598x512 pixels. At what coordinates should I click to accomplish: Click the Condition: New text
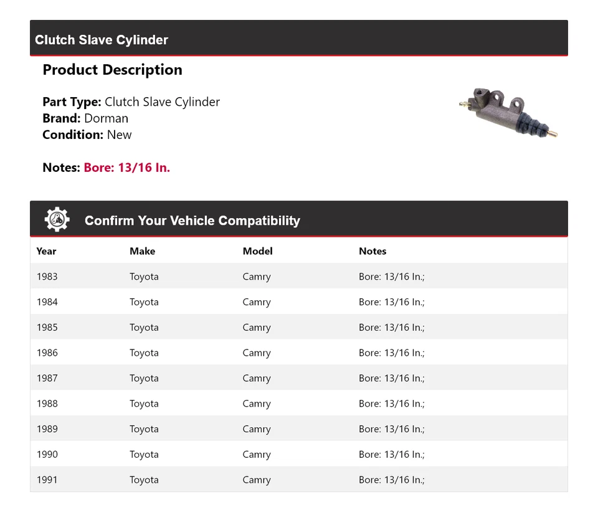pos(87,135)
